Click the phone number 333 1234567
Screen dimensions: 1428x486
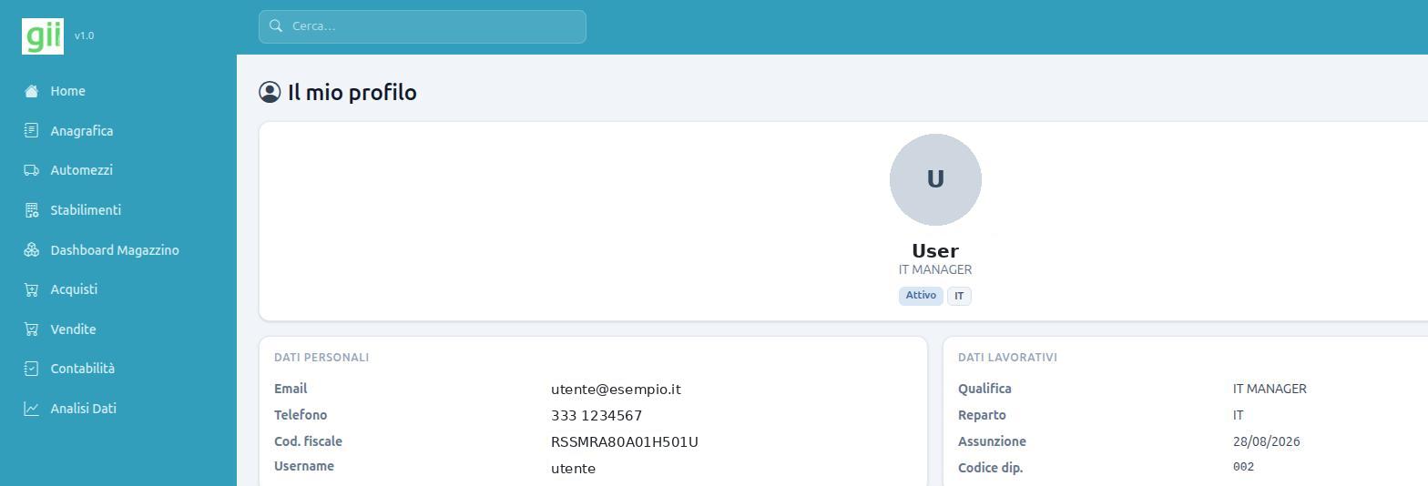point(597,416)
